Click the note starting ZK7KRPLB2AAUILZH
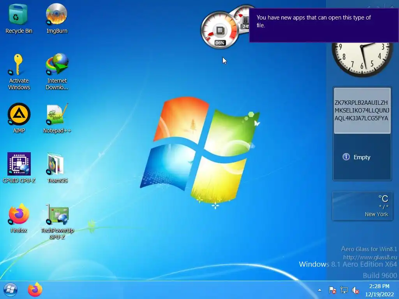 click(x=362, y=110)
